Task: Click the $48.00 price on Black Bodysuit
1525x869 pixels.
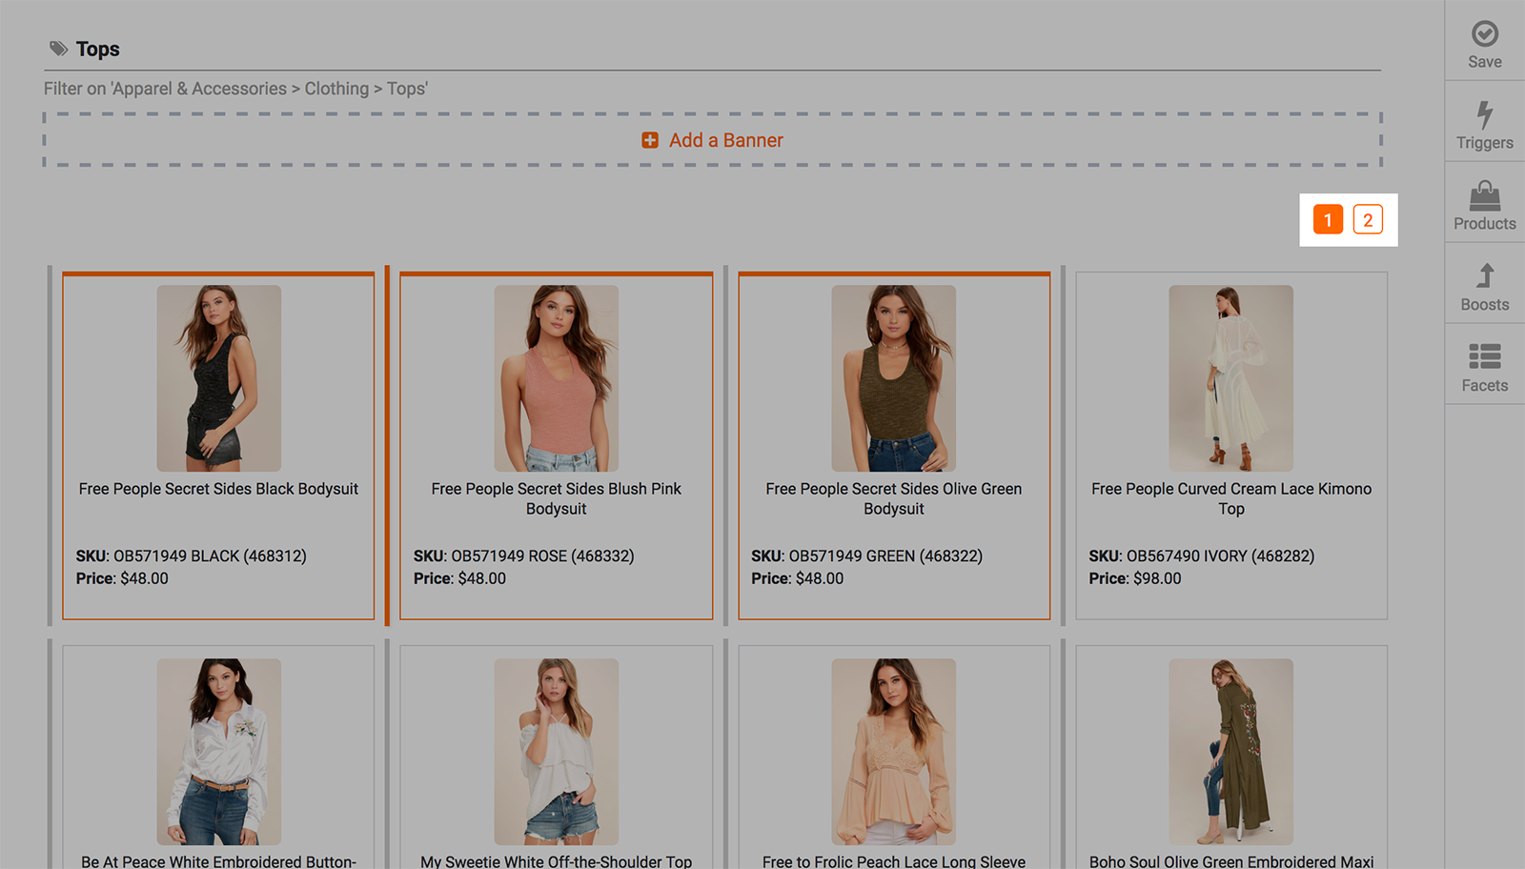Action: [144, 578]
